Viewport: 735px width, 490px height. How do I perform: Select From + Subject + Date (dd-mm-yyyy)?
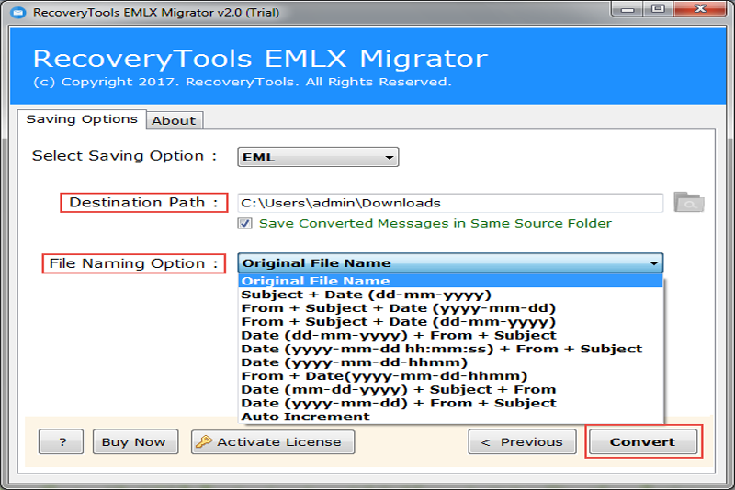pos(450,321)
